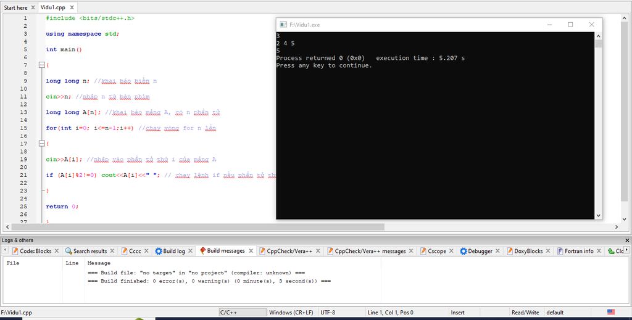Click the console scrollbar down arrow
This screenshot has width=632, height=320.
(598, 215)
